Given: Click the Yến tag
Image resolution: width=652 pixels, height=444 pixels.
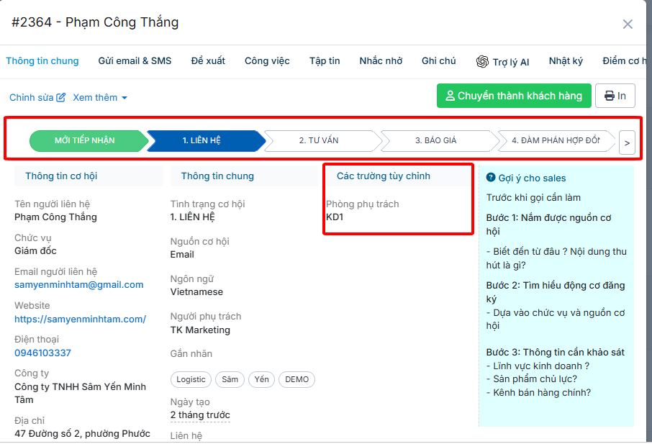Looking at the screenshot, I should (261, 379).
